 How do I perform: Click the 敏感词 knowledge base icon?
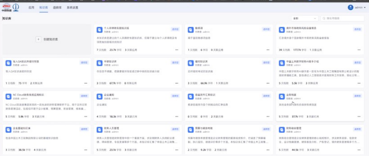[191, 30]
